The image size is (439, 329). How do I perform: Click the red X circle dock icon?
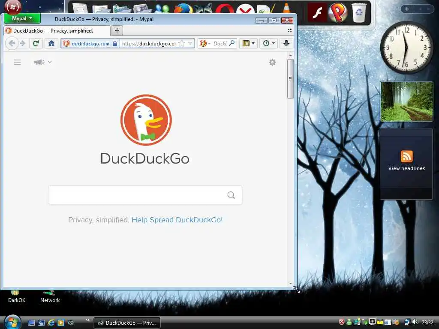tap(245, 9)
